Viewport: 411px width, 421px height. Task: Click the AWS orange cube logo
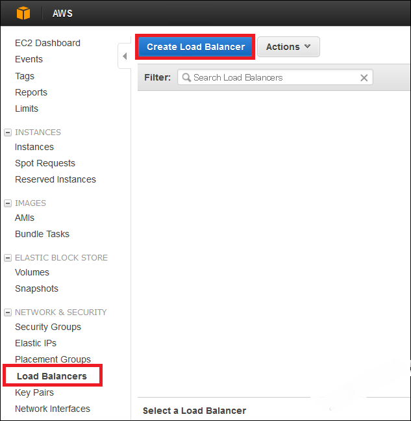[x=23, y=13]
